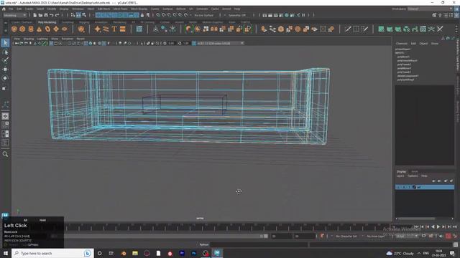Select the Lasso tool in the Tool Box
This screenshot has width=460, height=258.
5,52
